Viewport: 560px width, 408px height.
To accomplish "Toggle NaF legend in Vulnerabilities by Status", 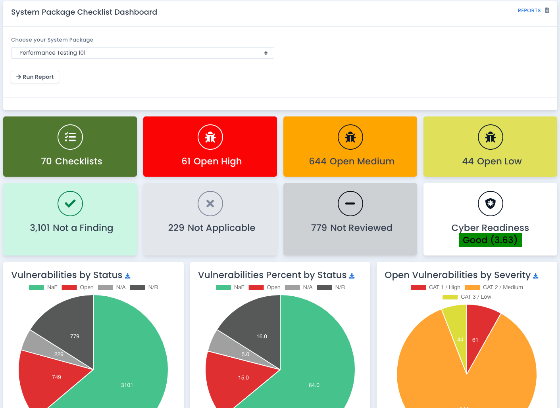I will 43,288.
